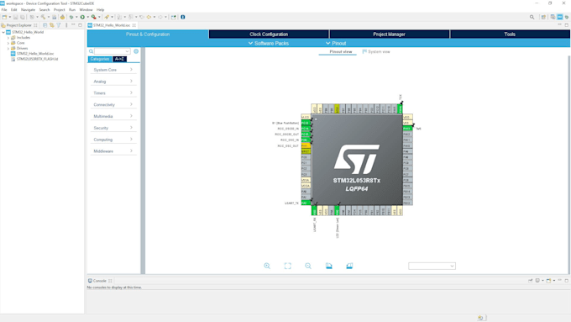Click the External Tools run icon
Viewport: 571px width, 322px height.
click(x=94, y=17)
